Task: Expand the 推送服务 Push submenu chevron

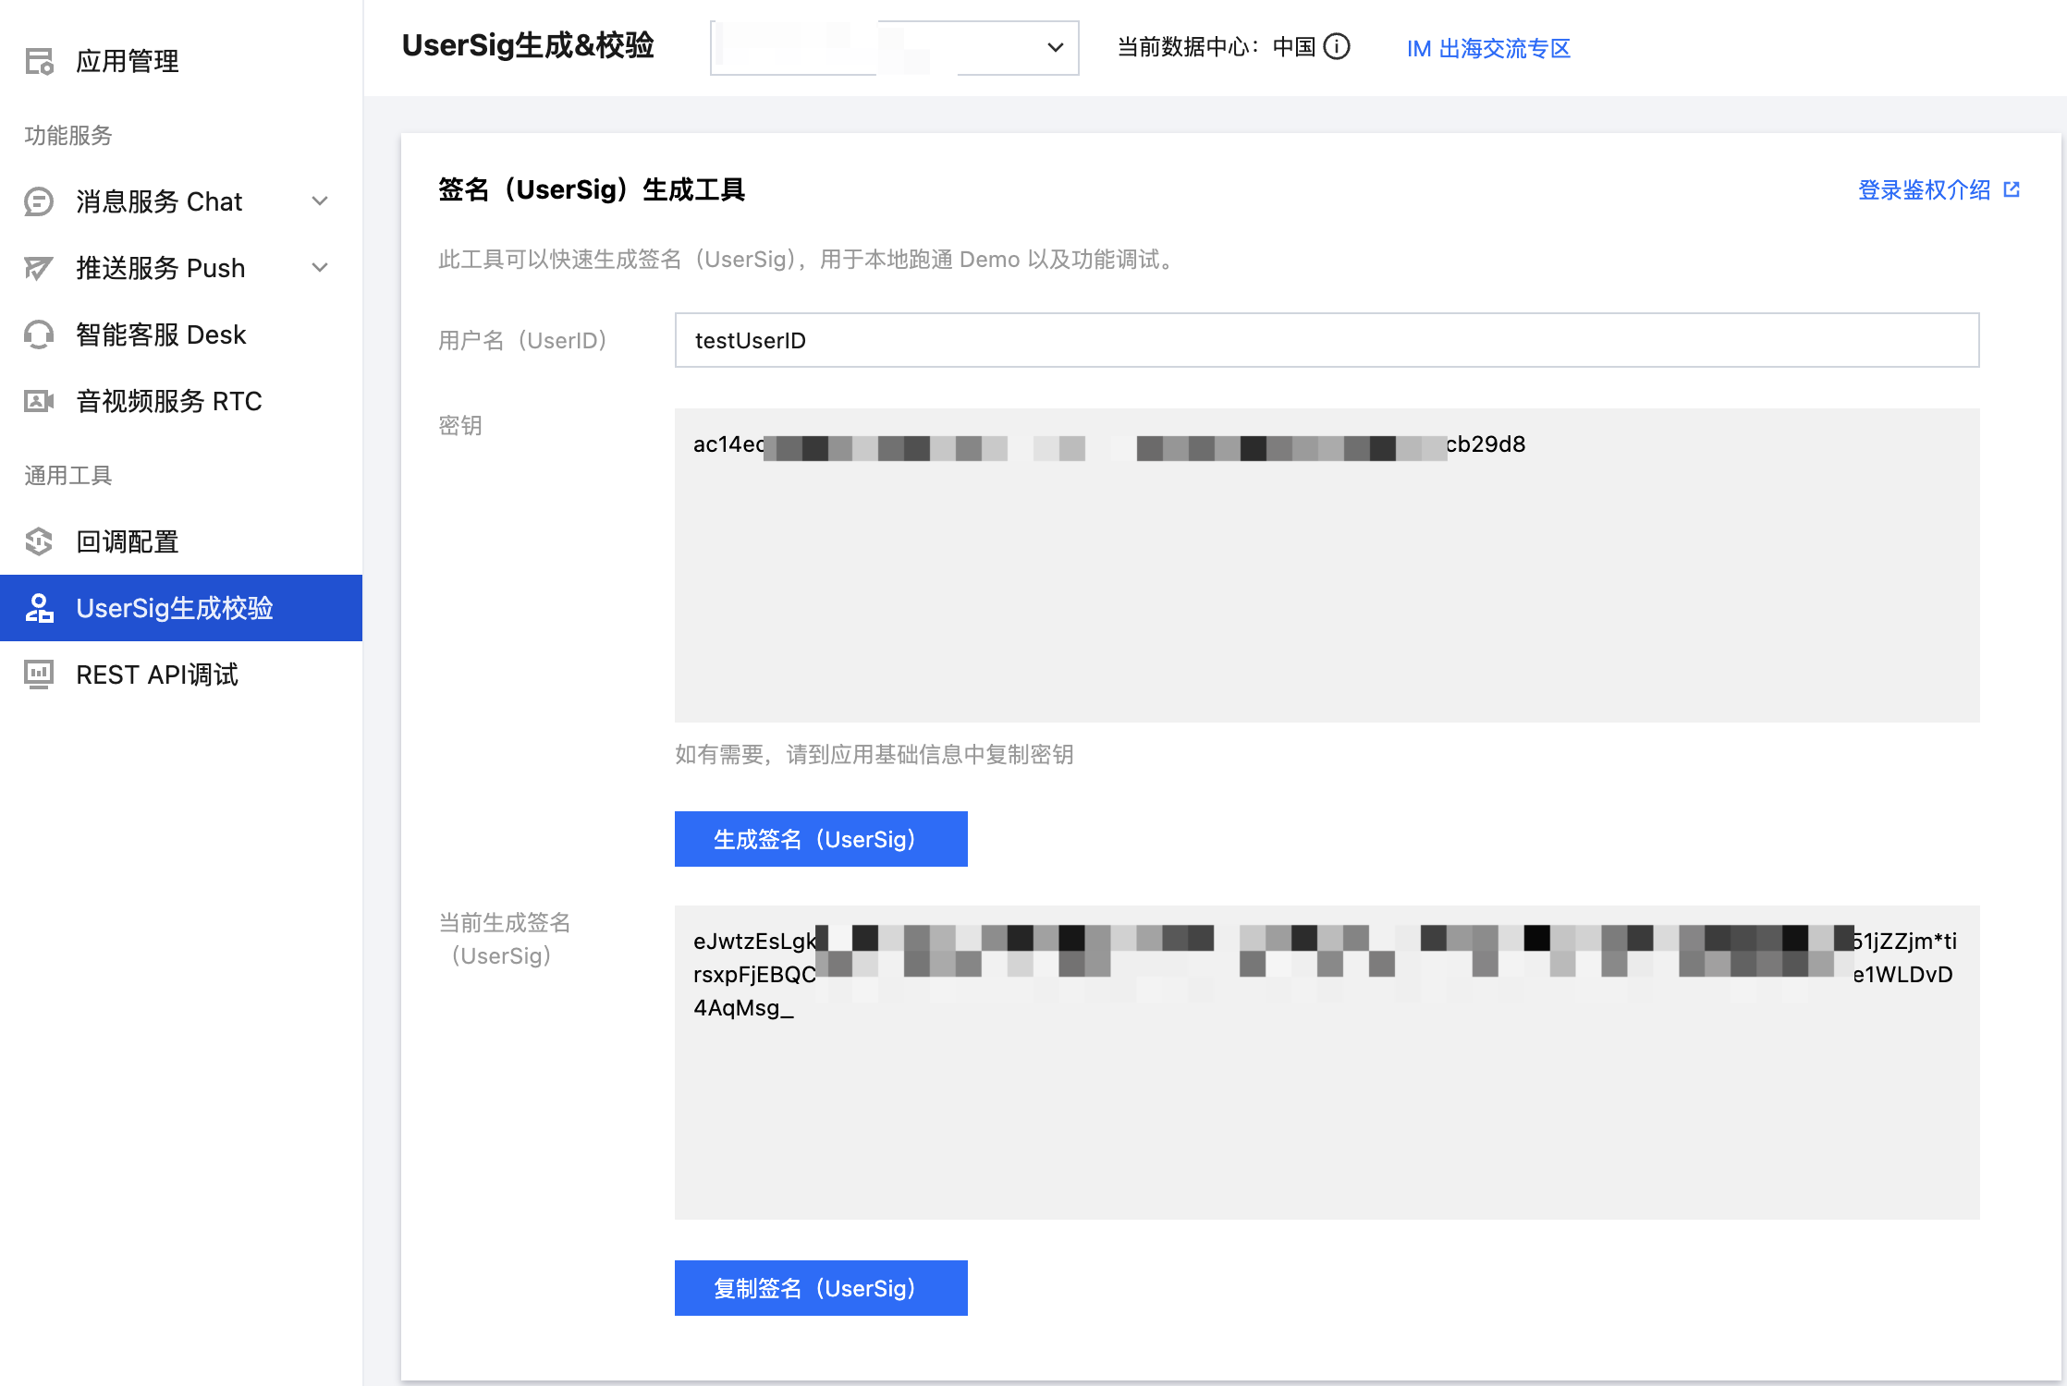Action: click(x=320, y=268)
